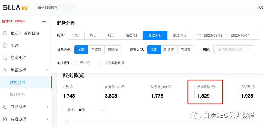Switch time range to 最近7日
This screenshot has height=127, width=263.
(x=131, y=35)
